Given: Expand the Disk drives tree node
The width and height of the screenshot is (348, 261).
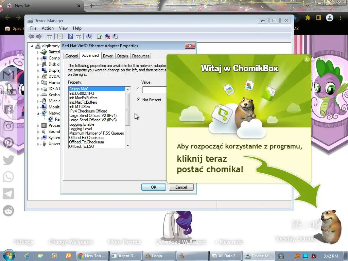Looking at the screenshot, I should coord(38,65).
